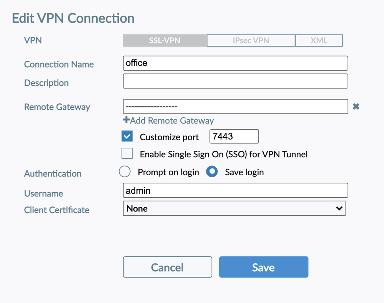Remove the remote gateway entry with the X icon
The image size is (384, 303).
[x=356, y=107]
